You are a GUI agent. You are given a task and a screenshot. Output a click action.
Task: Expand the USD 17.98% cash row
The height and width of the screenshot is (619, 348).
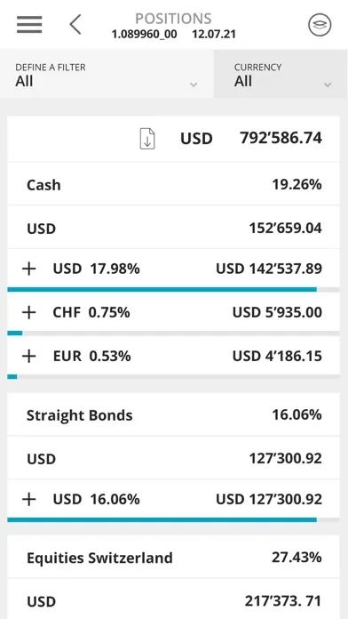(173, 269)
